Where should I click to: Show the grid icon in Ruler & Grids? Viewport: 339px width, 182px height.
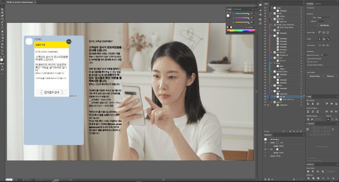(324, 33)
